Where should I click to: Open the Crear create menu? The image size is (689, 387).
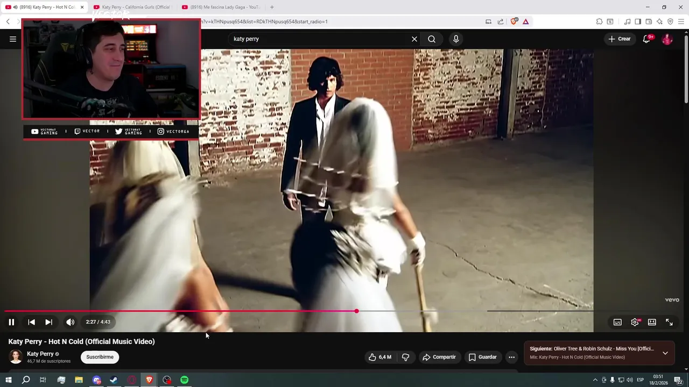click(620, 39)
